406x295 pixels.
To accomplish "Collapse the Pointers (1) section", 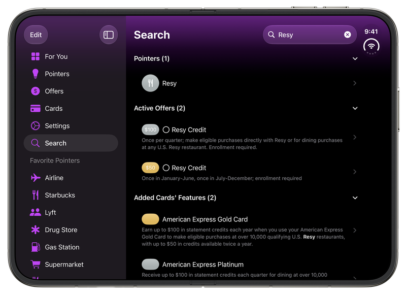I will tap(355, 59).
